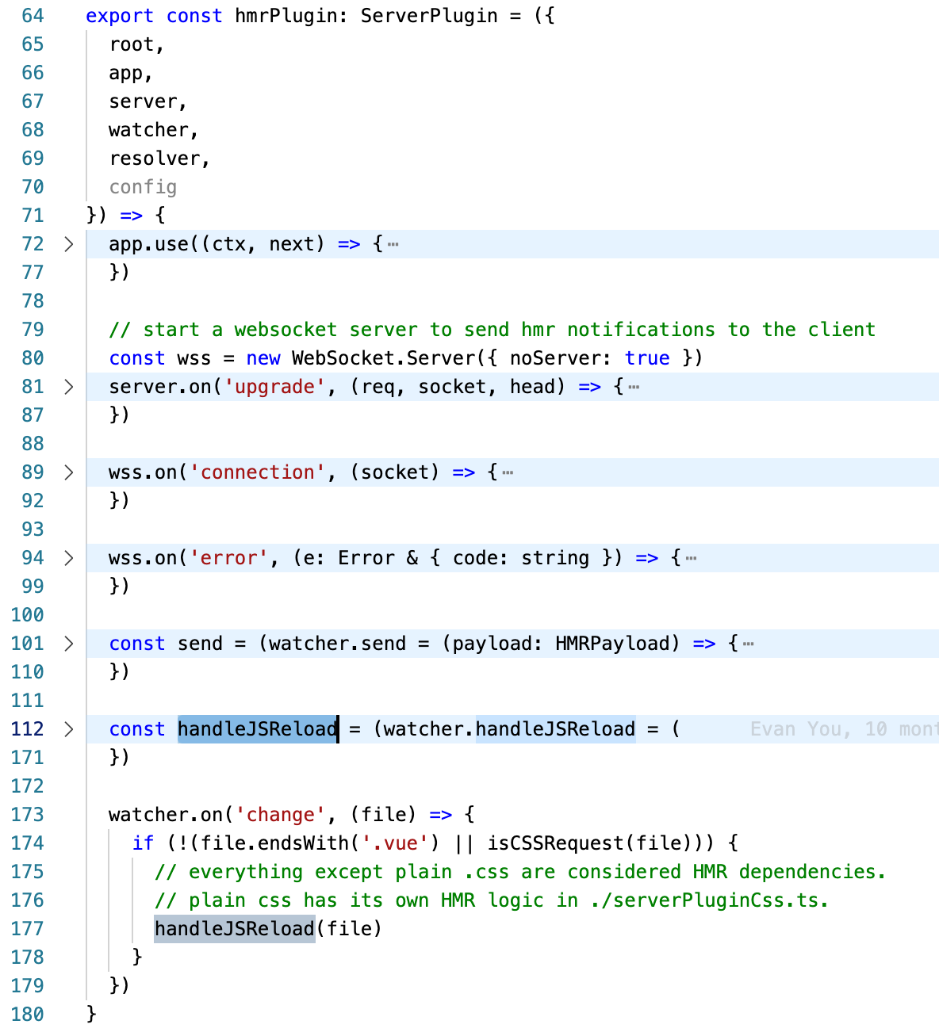Expand the folded app.use block on line 72
This screenshot has height=1032, width=939.
tap(69, 244)
